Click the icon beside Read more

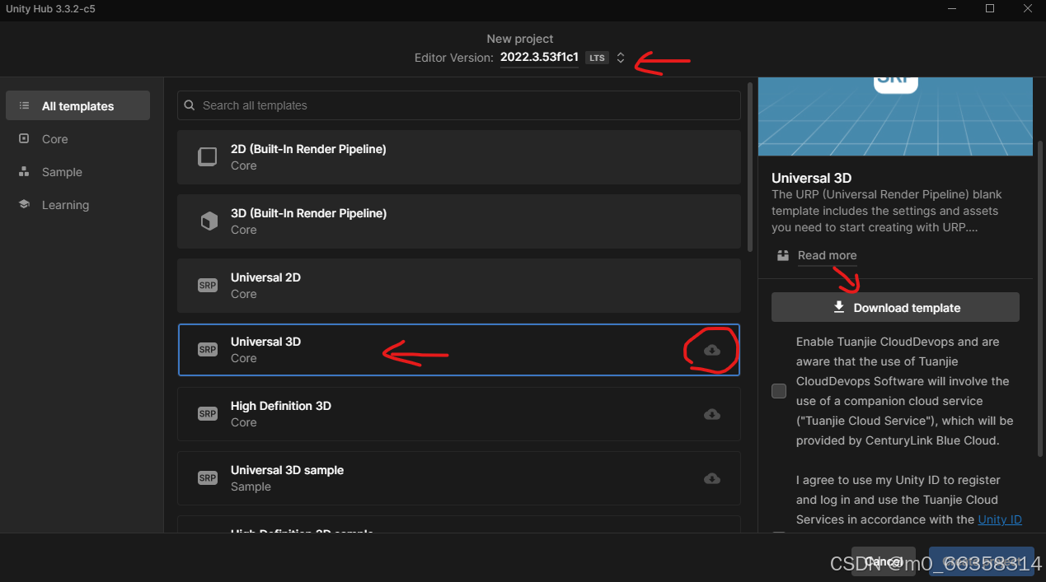(x=783, y=255)
